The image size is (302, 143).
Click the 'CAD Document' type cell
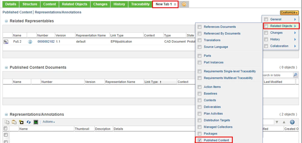(175, 42)
